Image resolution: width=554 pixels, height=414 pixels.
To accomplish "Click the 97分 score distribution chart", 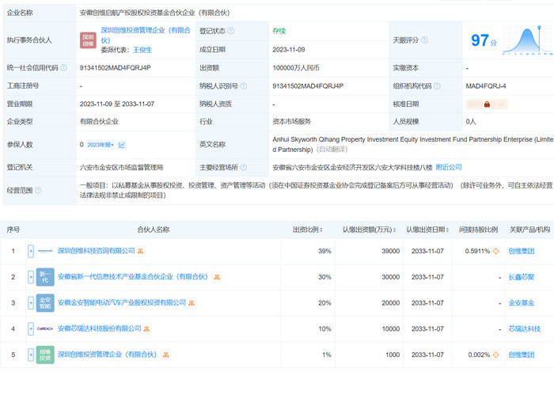I will pos(528,40).
